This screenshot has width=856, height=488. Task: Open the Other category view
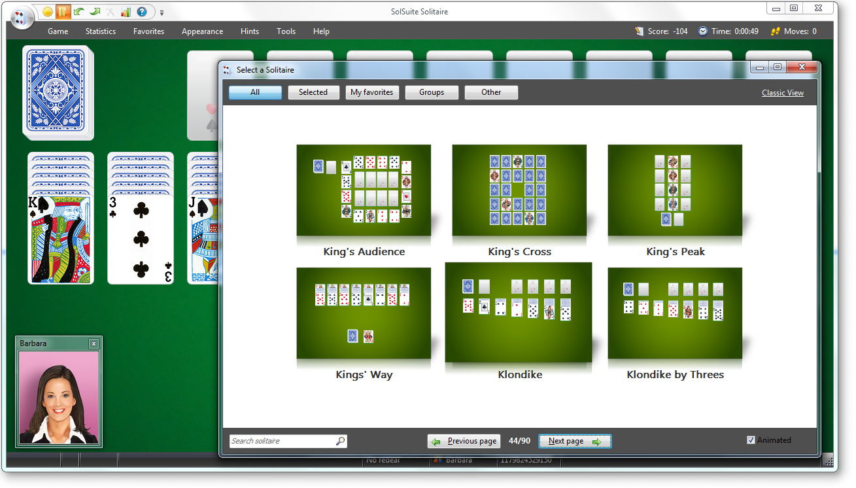(490, 92)
